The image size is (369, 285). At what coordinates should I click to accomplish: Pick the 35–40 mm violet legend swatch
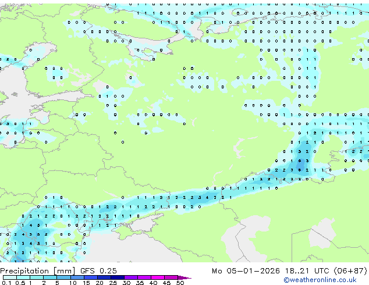[144, 277]
